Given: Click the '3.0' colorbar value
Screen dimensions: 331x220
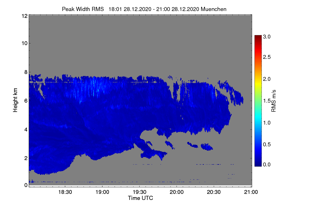Looking at the screenshot, I should pos(267,37).
